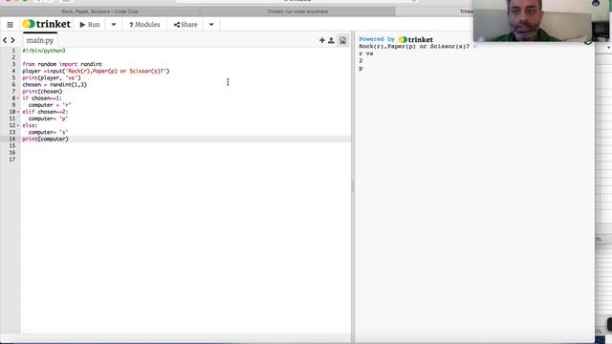612x344 pixels.
Task: Switch to Rock, Paper, Scissors – Code Club tab
Action: [99, 11]
